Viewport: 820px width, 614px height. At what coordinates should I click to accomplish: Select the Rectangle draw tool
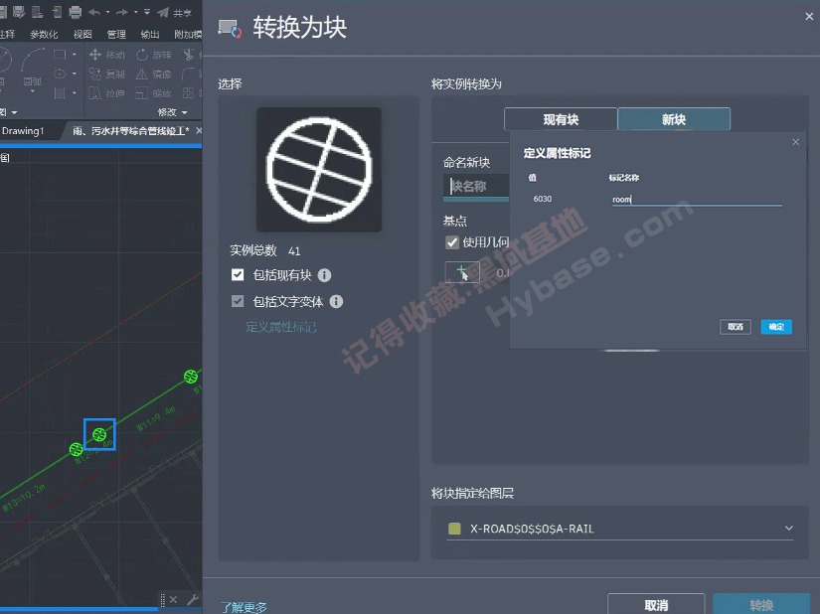point(60,55)
